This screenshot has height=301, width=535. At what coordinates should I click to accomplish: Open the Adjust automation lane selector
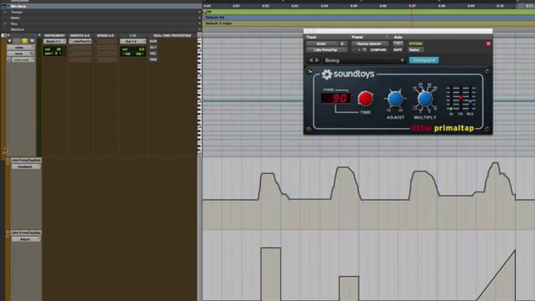point(25,239)
